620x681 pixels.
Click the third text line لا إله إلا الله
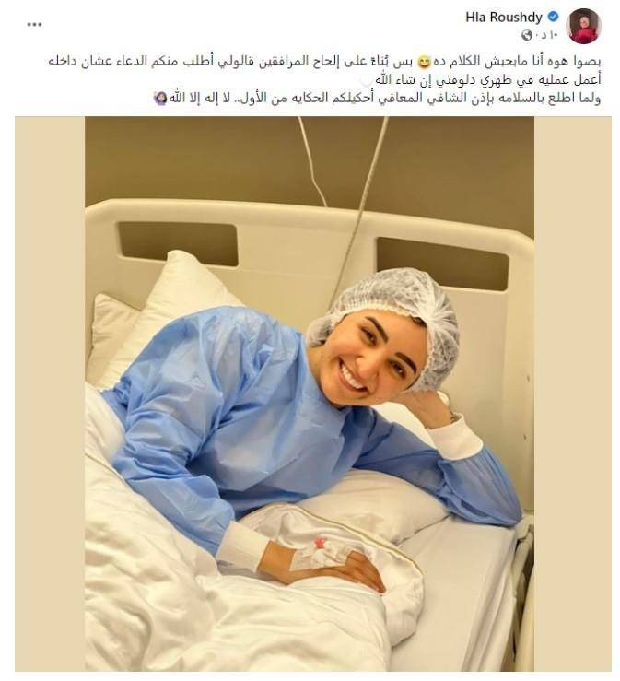377,99
